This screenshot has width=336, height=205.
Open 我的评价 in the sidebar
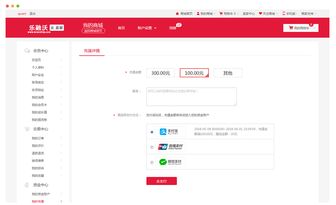[38, 146]
